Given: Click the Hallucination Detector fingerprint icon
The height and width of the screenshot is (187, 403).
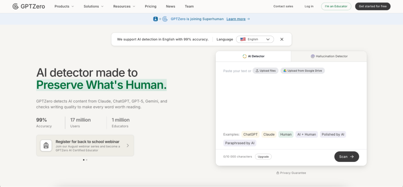Looking at the screenshot, I should pyautogui.click(x=313, y=56).
